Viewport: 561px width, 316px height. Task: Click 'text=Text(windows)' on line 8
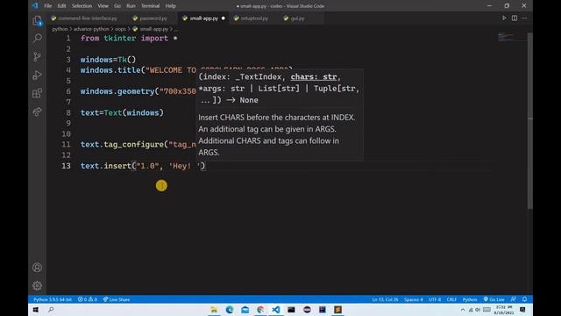[122, 112]
